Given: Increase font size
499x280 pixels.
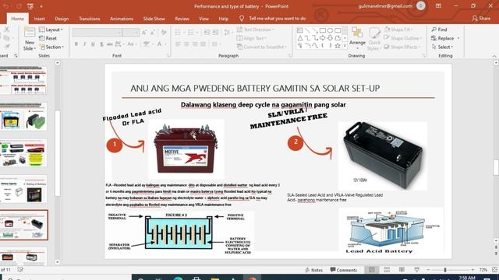Looking at the screenshot, I should 144,33.
